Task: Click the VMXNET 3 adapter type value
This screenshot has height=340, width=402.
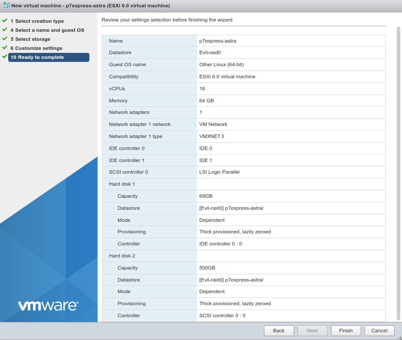Action: 212,136
